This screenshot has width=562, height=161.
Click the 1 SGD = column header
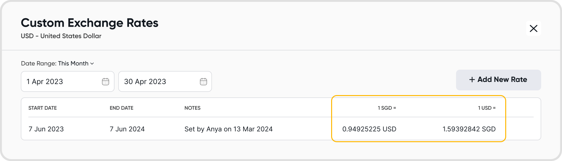[x=387, y=108]
